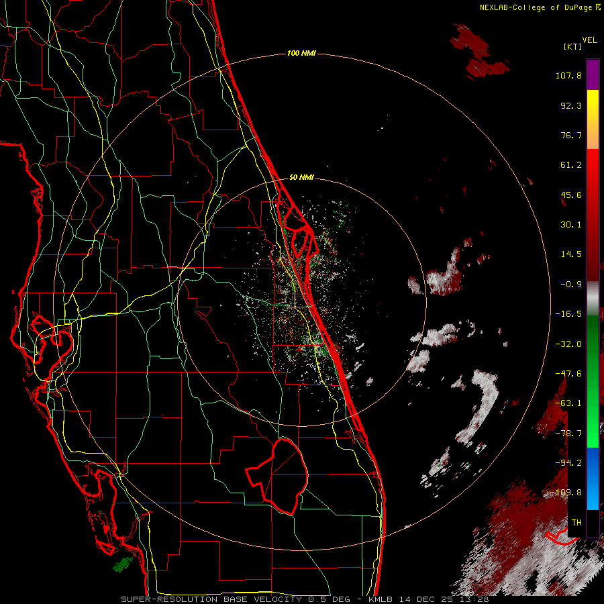Select the 76.7 scale value

(571, 135)
